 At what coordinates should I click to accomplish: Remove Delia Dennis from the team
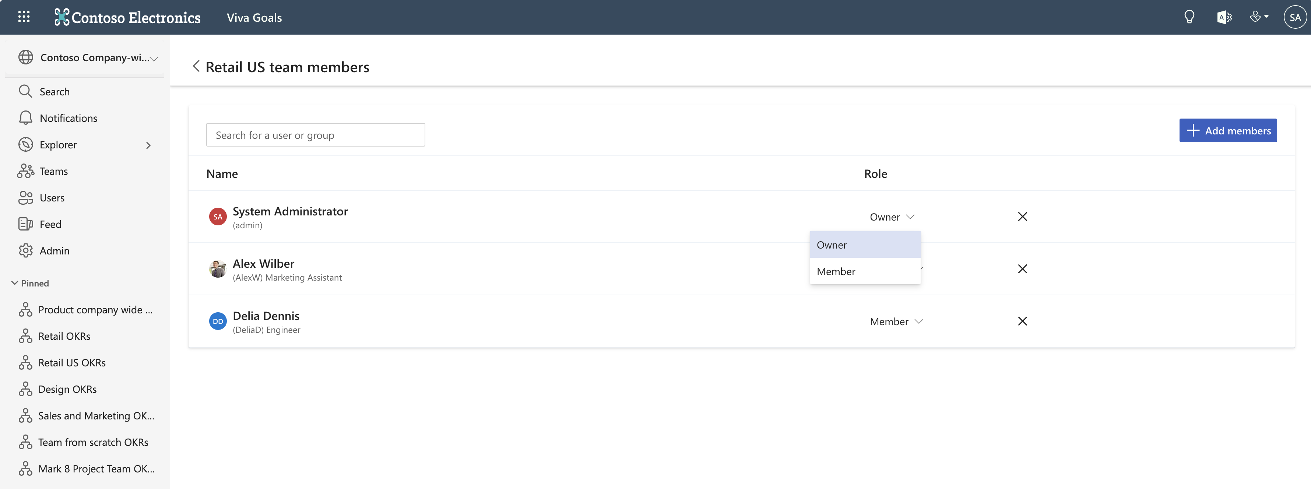coord(1022,321)
